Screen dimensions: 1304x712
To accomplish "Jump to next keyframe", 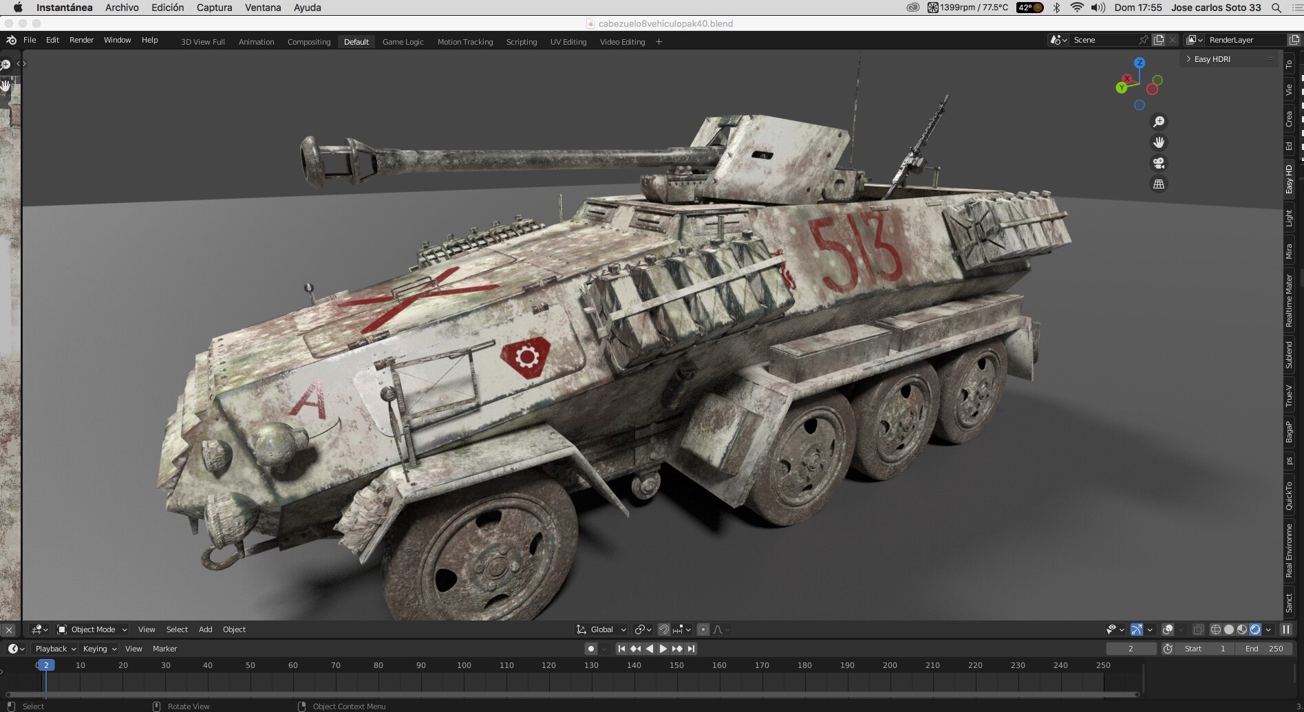I will point(677,649).
